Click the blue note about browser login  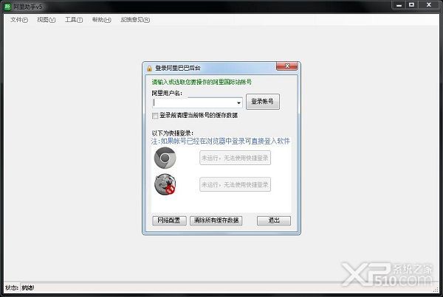point(221,141)
